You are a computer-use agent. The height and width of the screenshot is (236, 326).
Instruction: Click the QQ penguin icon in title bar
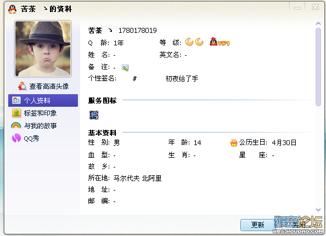[12, 9]
